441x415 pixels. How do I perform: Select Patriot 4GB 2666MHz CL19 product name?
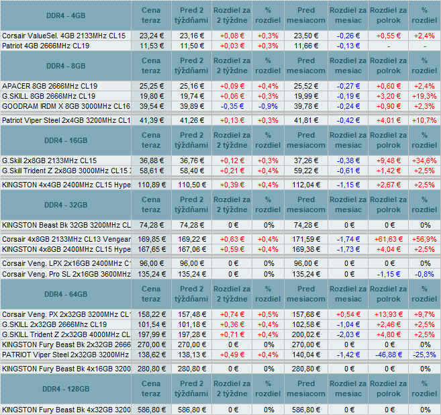click(x=46, y=46)
